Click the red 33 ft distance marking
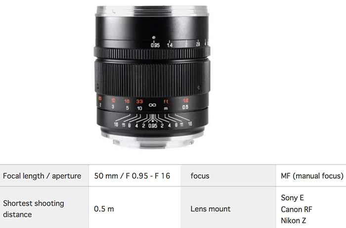The image size is (346, 228). pos(139,101)
